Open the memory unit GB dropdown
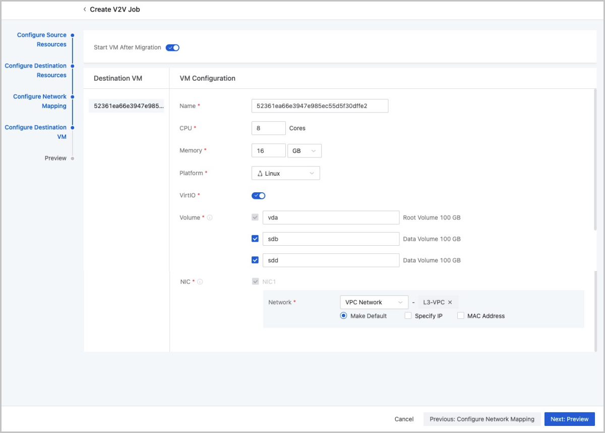605x433 pixels. (x=304, y=151)
